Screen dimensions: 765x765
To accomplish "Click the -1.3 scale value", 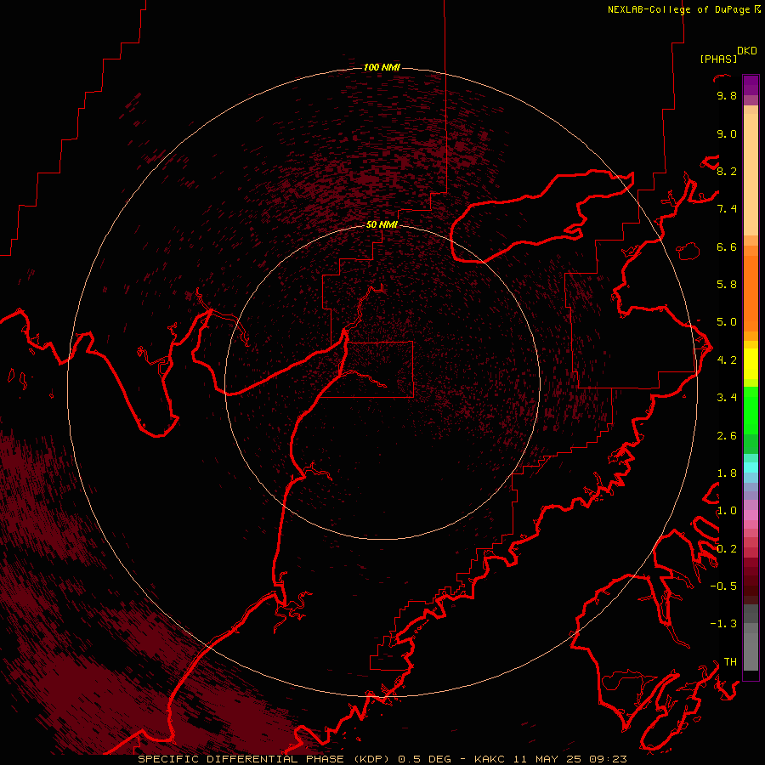I will 723,624.
